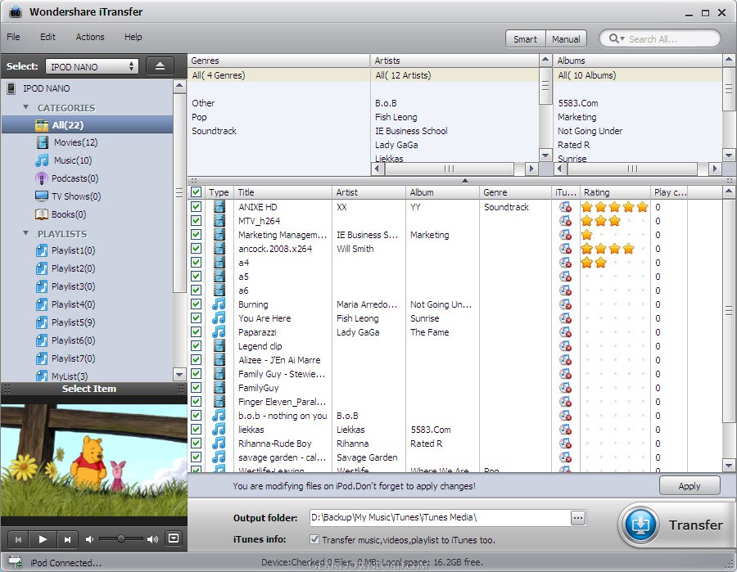Open the search filter dropdown arrow
Screen dimensions: 737x572
point(622,39)
